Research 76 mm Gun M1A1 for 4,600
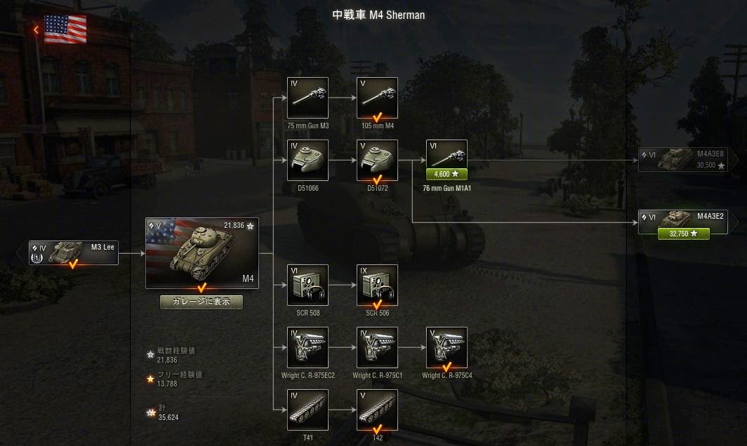747x446 pixels. 447,174
